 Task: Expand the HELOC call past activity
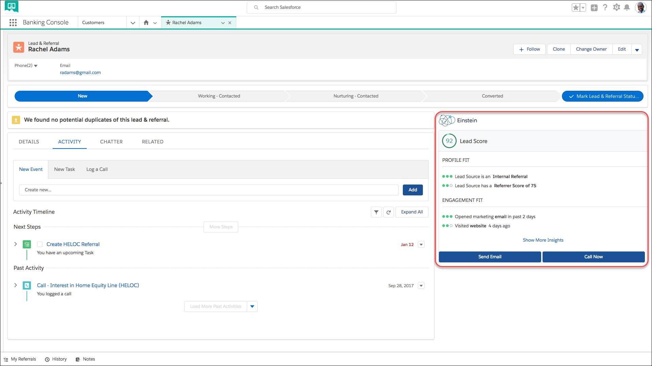pos(15,285)
